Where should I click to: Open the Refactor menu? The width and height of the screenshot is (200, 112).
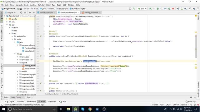click(41, 5)
